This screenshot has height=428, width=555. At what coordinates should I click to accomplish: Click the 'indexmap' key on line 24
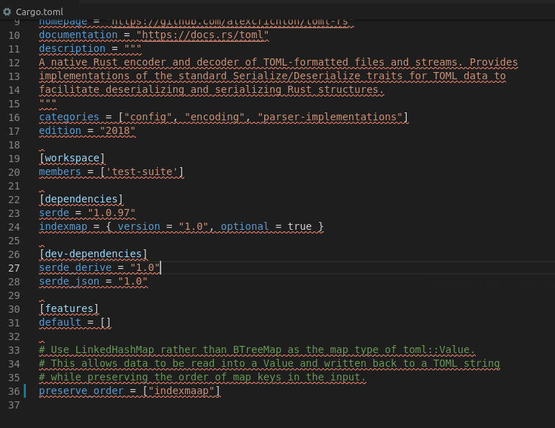[x=63, y=226]
